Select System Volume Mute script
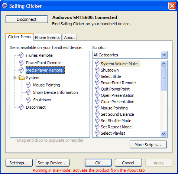The image size is (178, 174). 119,64
